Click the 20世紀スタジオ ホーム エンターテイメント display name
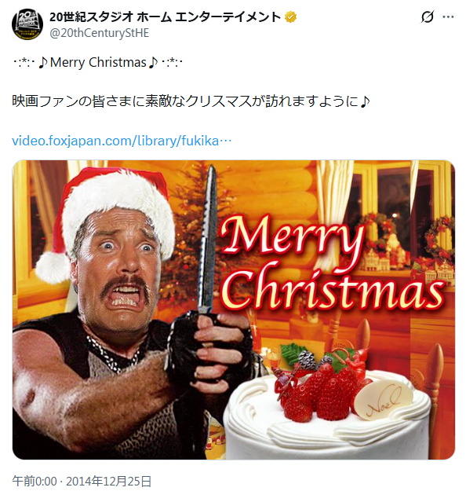This screenshot has height=491, width=466. [x=165, y=17]
